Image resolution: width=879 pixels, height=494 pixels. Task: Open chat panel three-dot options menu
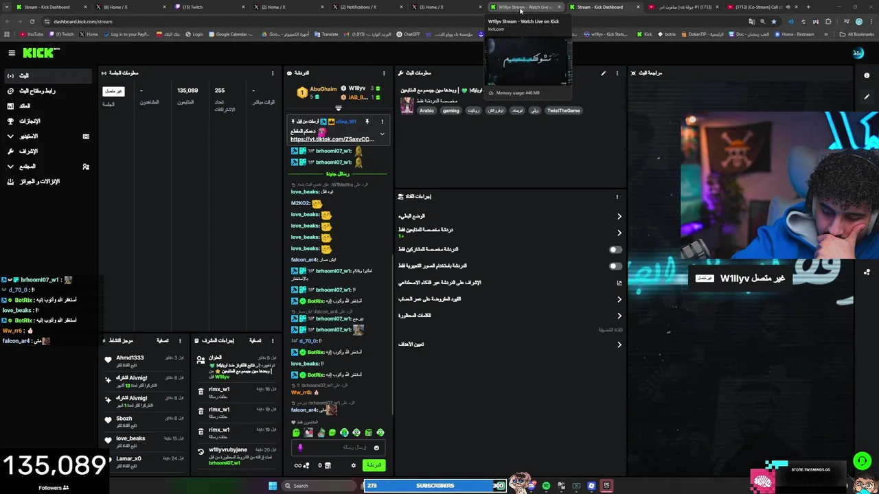point(384,73)
